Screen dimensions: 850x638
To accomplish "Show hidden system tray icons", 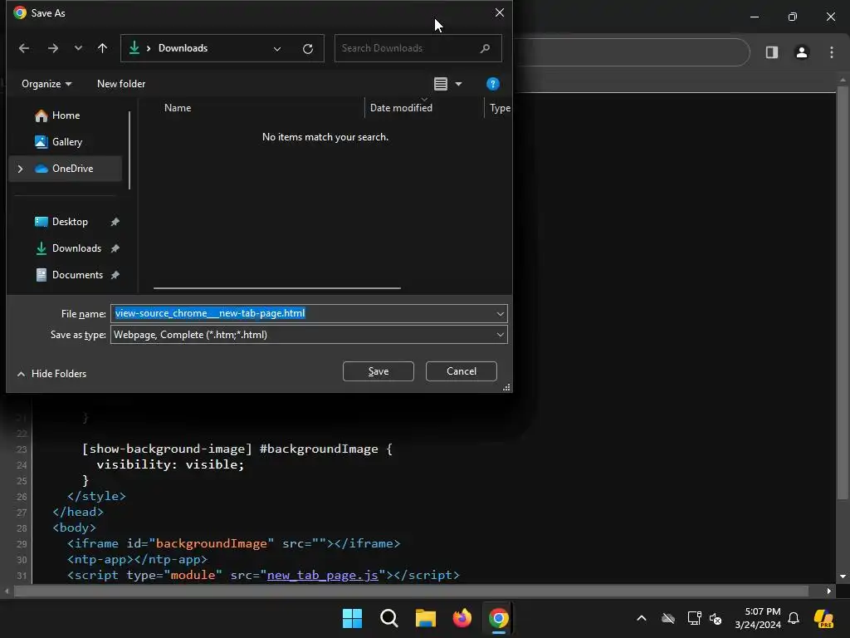I will (642, 618).
